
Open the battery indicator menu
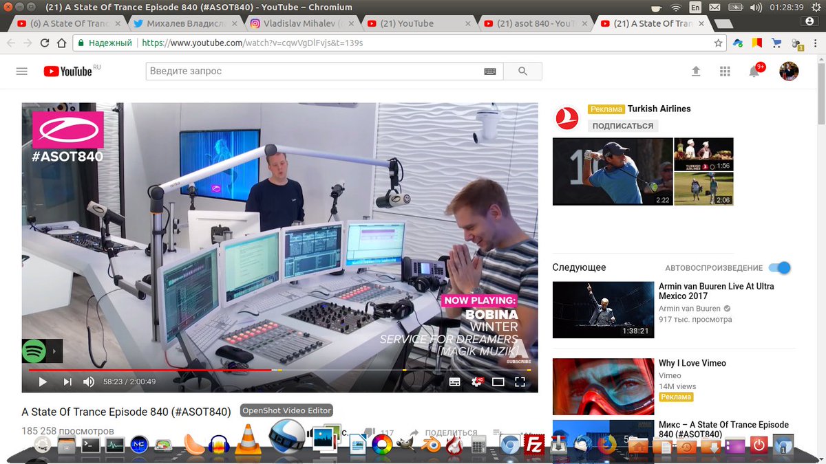click(x=735, y=8)
